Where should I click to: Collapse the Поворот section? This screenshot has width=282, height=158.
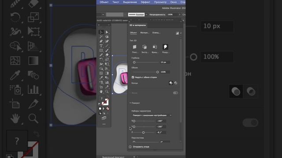130,103
